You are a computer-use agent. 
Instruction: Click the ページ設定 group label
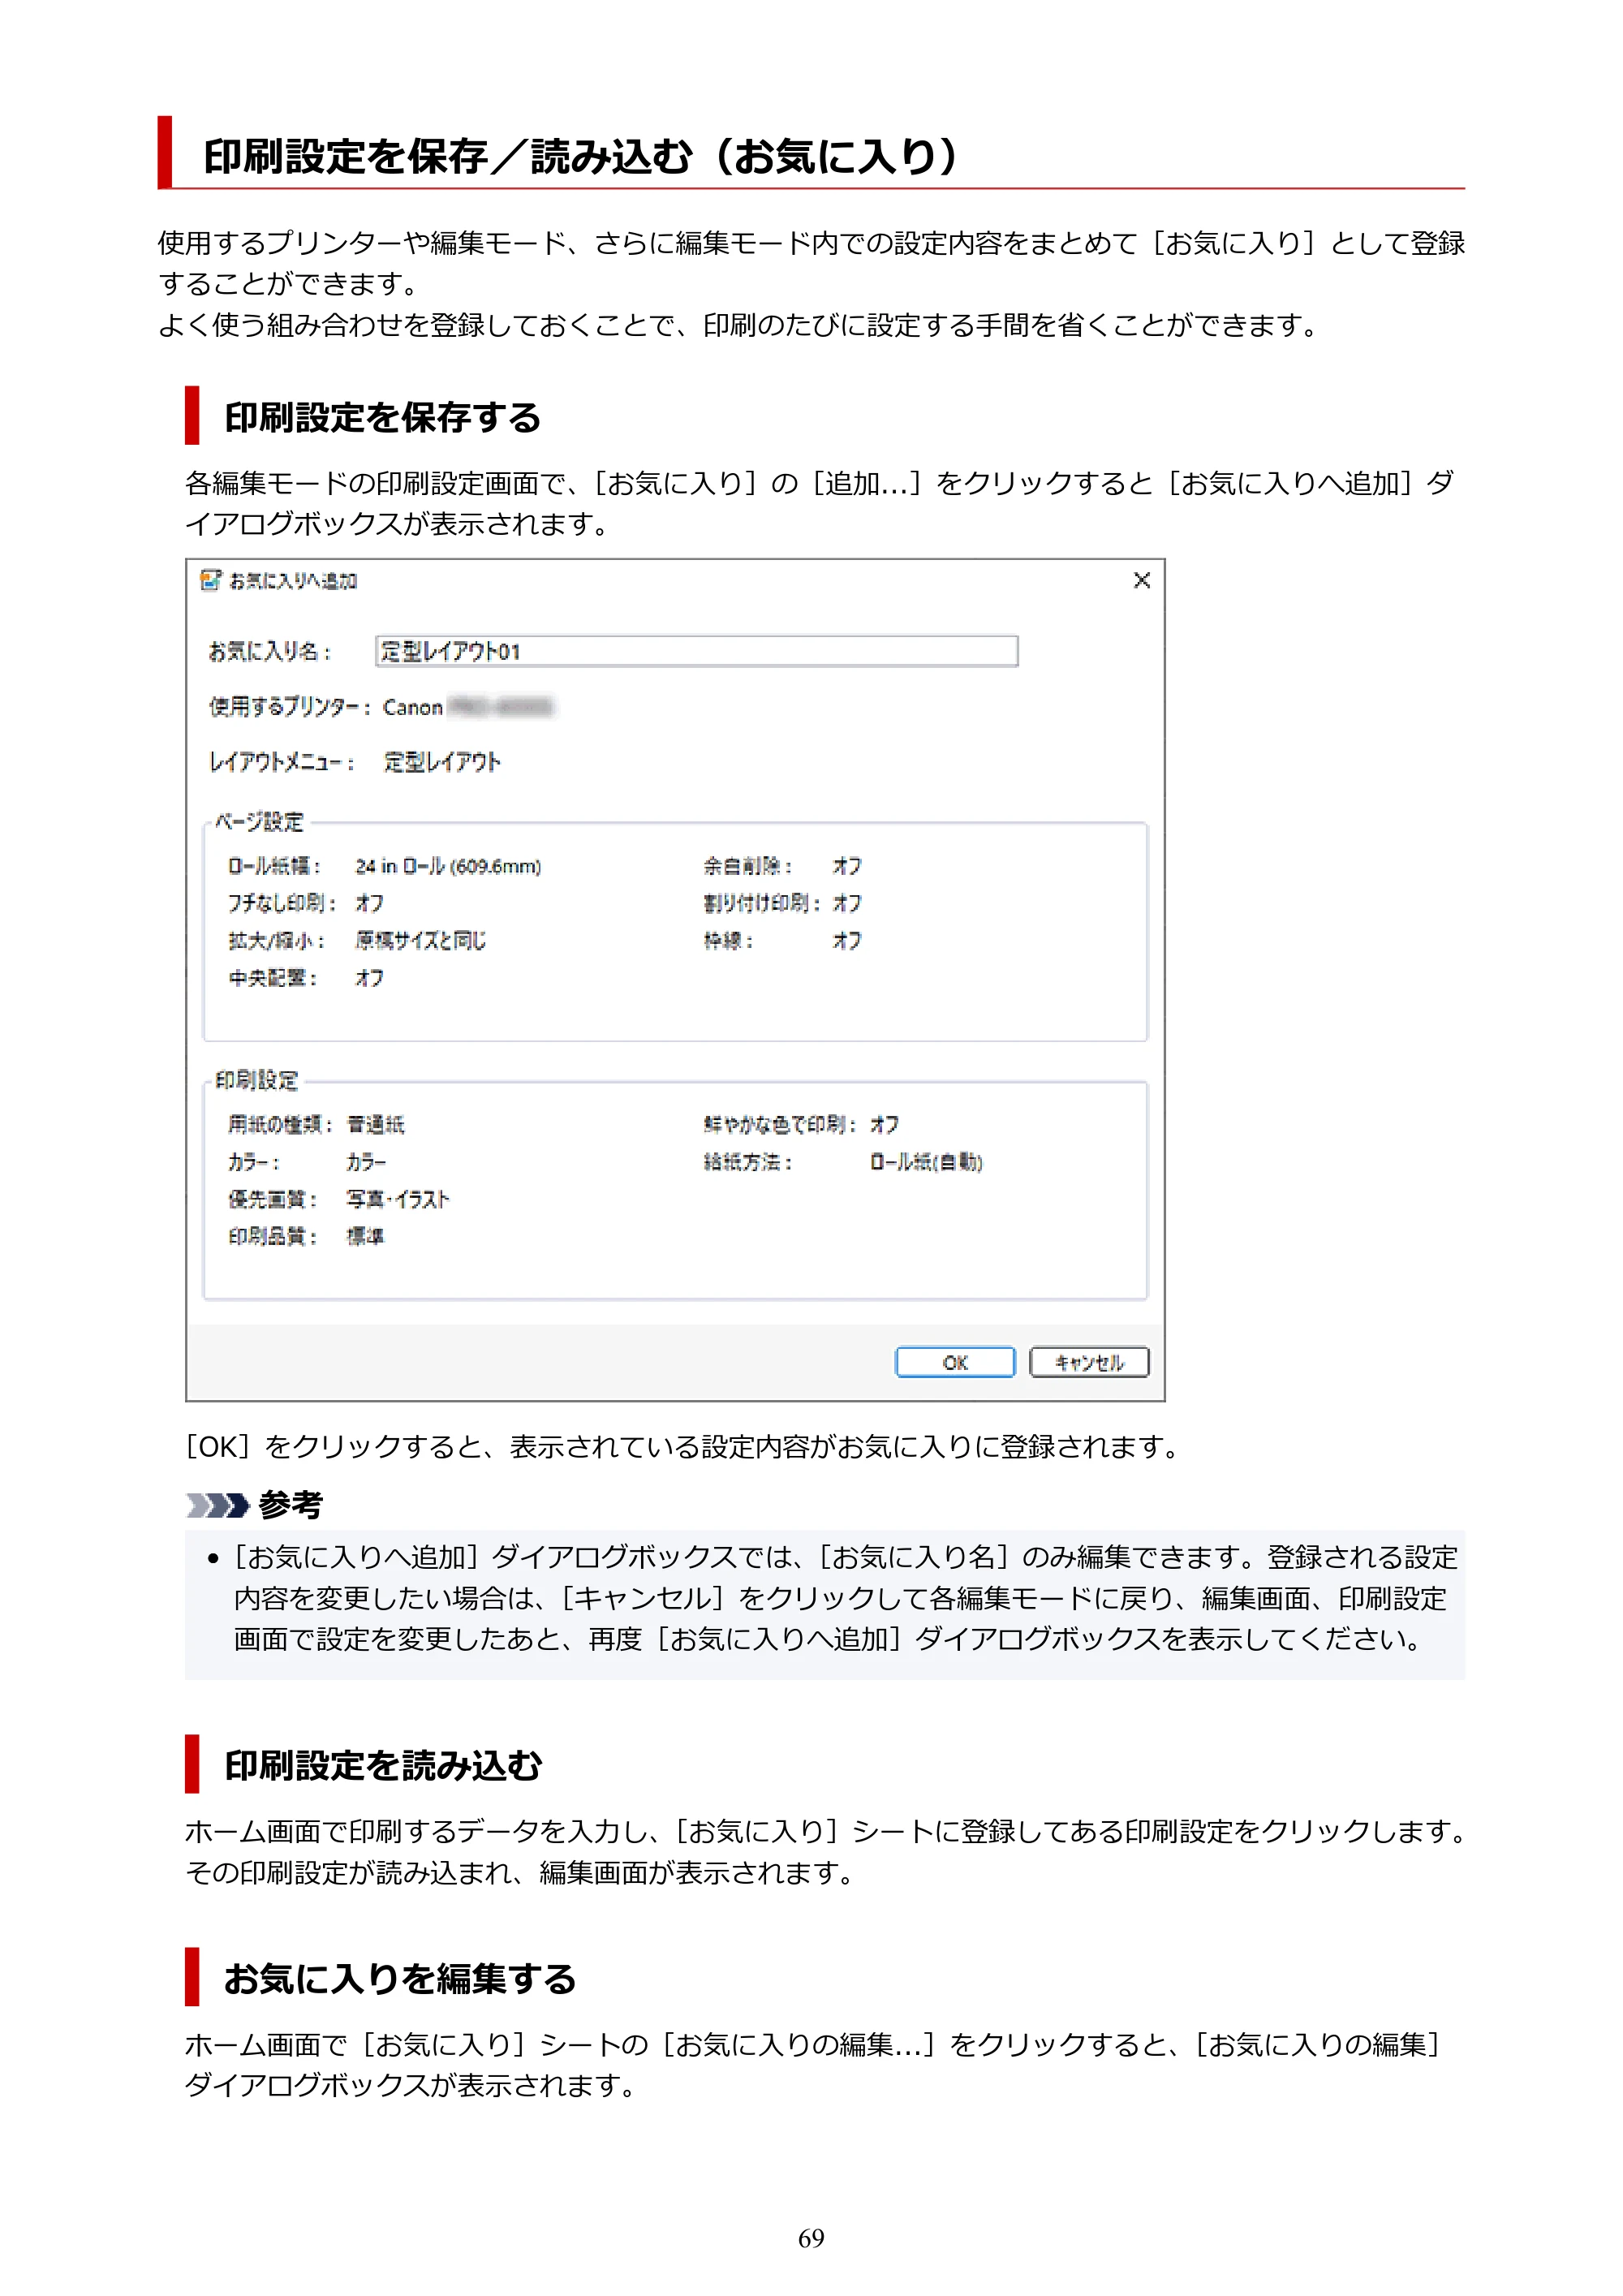point(259,822)
